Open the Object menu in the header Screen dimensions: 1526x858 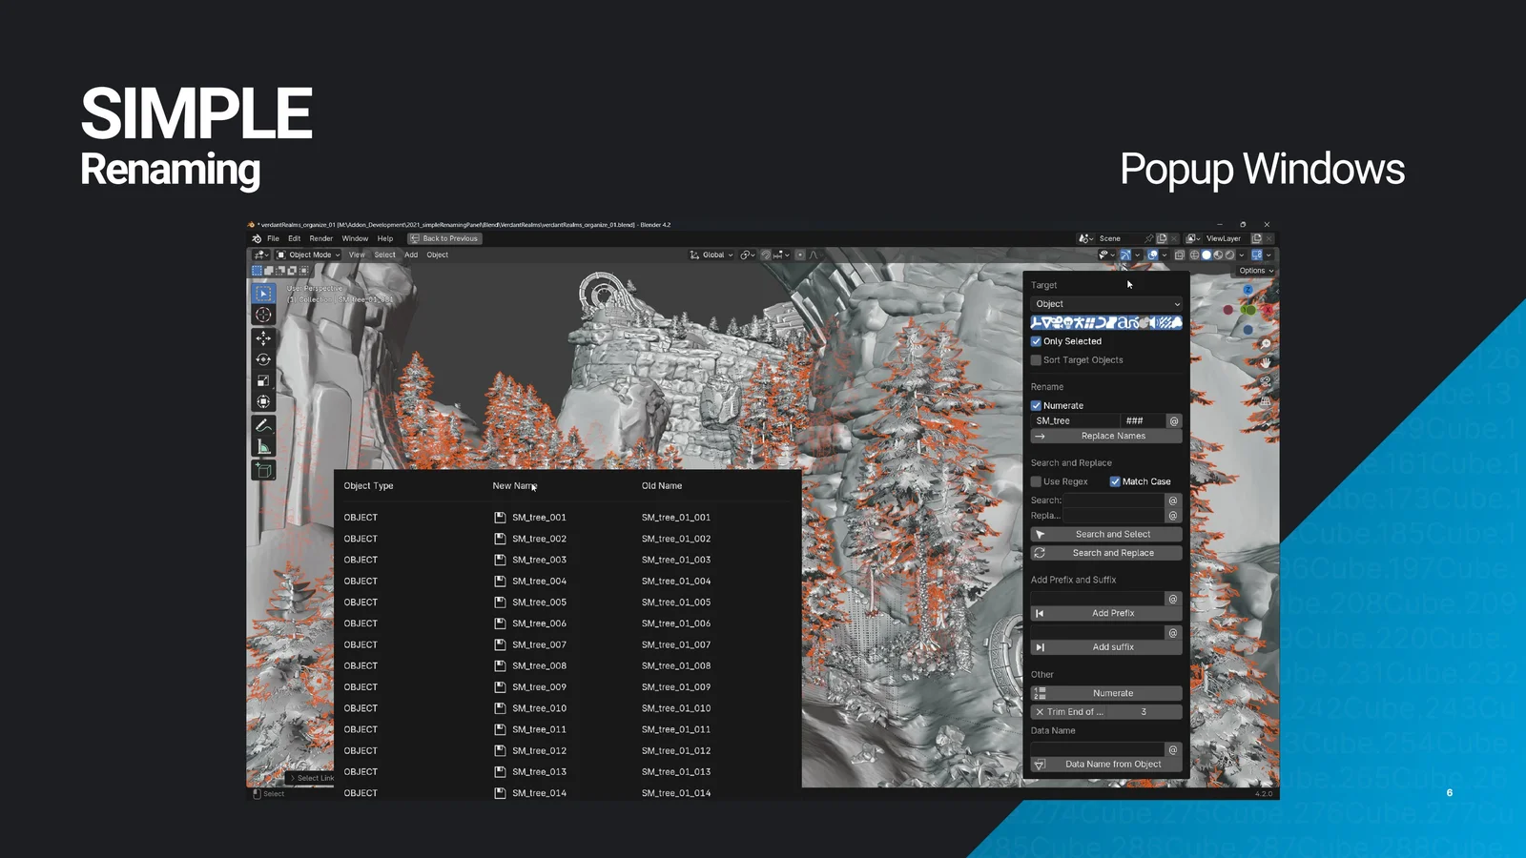(x=437, y=255)
